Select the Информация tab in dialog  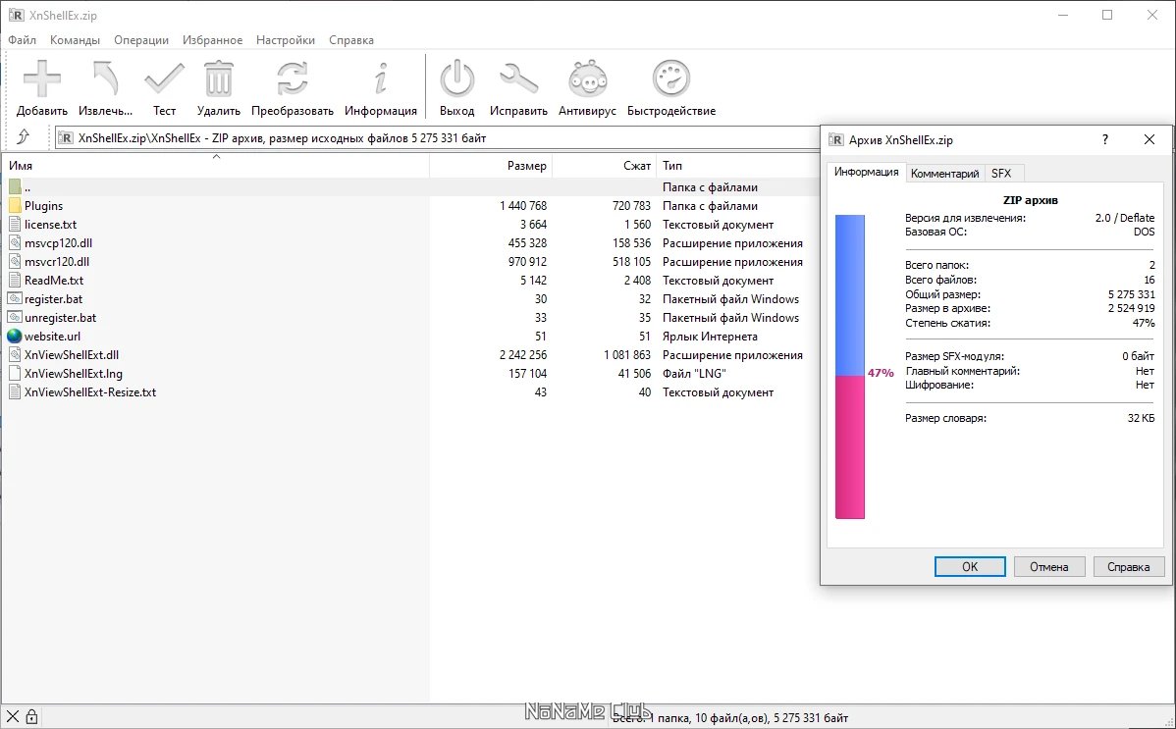(x=866, y=172)
